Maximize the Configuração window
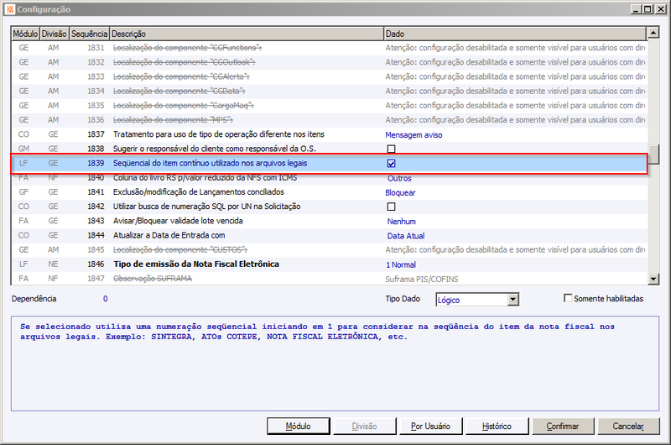The width and height of the screenshot is (671, 445). pyautogui.click(x=648, y=9)
